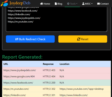Screen dimensions: 112x97
Task: Click the Response column header
Action: [x=48, y=64]
